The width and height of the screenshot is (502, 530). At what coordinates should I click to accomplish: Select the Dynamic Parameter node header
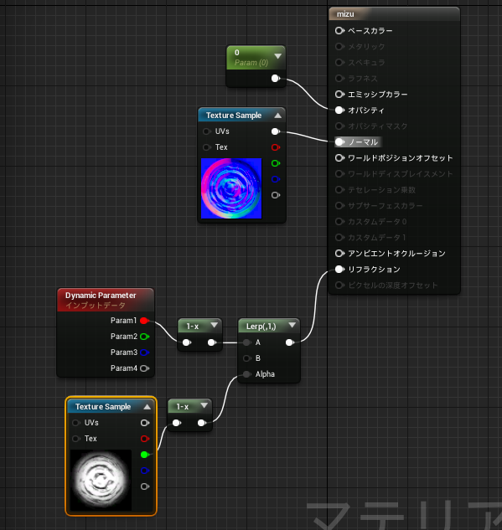(x=106, y=300)
